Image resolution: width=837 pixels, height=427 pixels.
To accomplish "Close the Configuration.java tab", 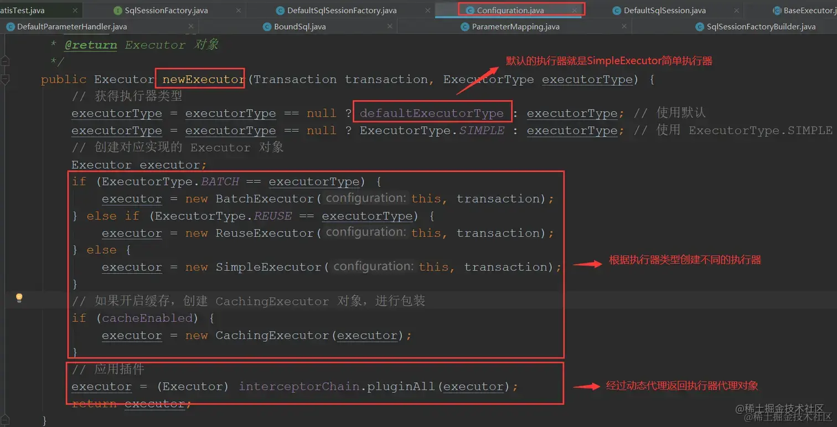I will [x=575, y=11].
